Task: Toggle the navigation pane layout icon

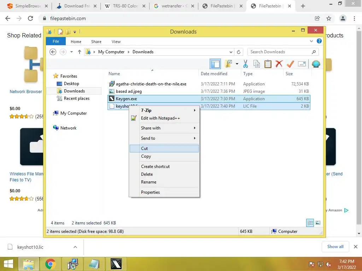Action: point(215,64)
